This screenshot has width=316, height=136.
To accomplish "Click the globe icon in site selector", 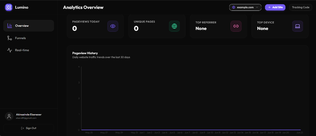I will click(x=234, y=7).
